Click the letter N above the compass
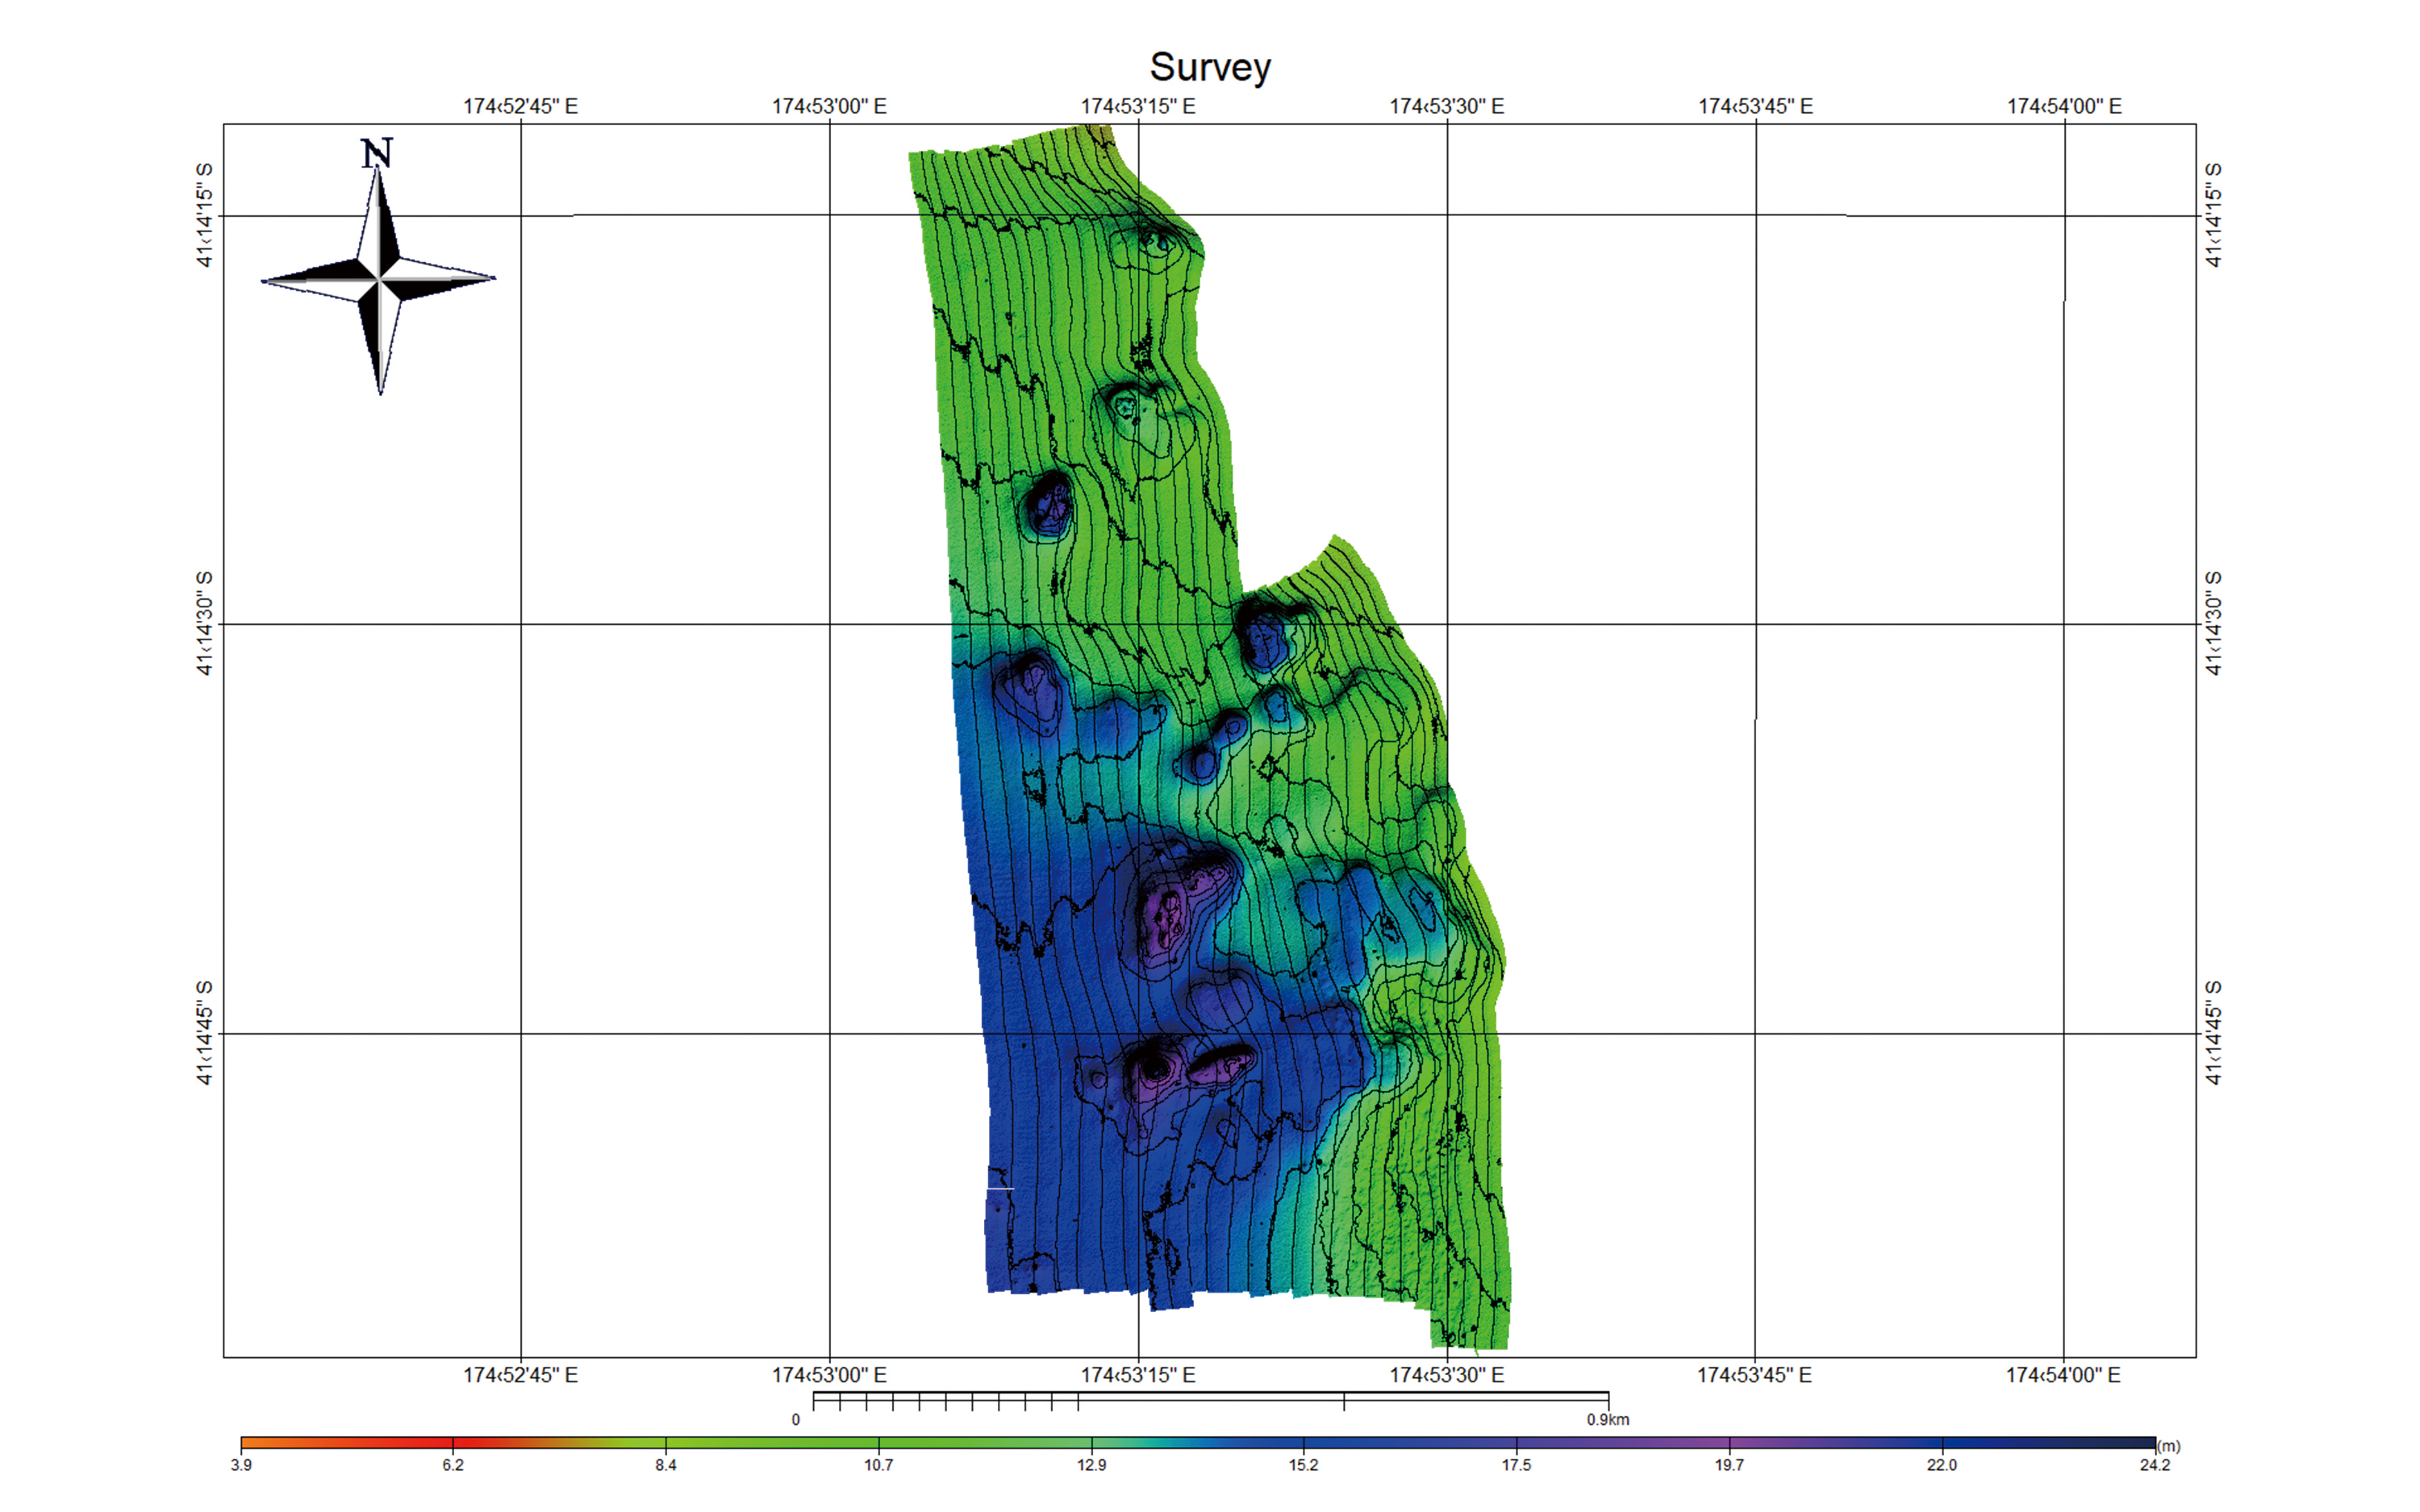 tap(377, 153)
